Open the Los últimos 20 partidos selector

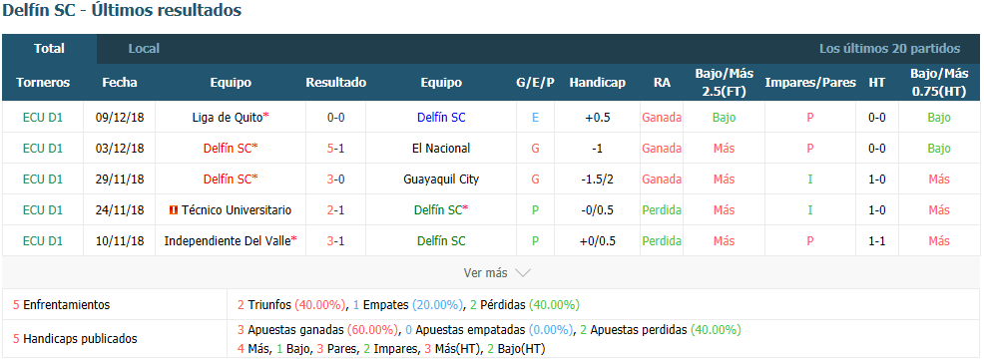889,48
